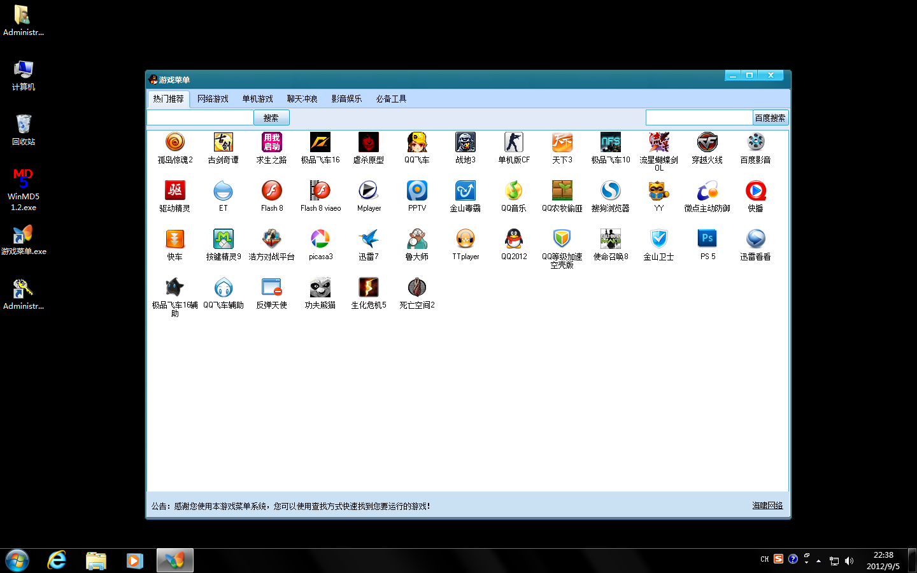The height and width of the screenshot is (573, 917).
Task: Launch the Mplayer icon
Action: point(369,190)
